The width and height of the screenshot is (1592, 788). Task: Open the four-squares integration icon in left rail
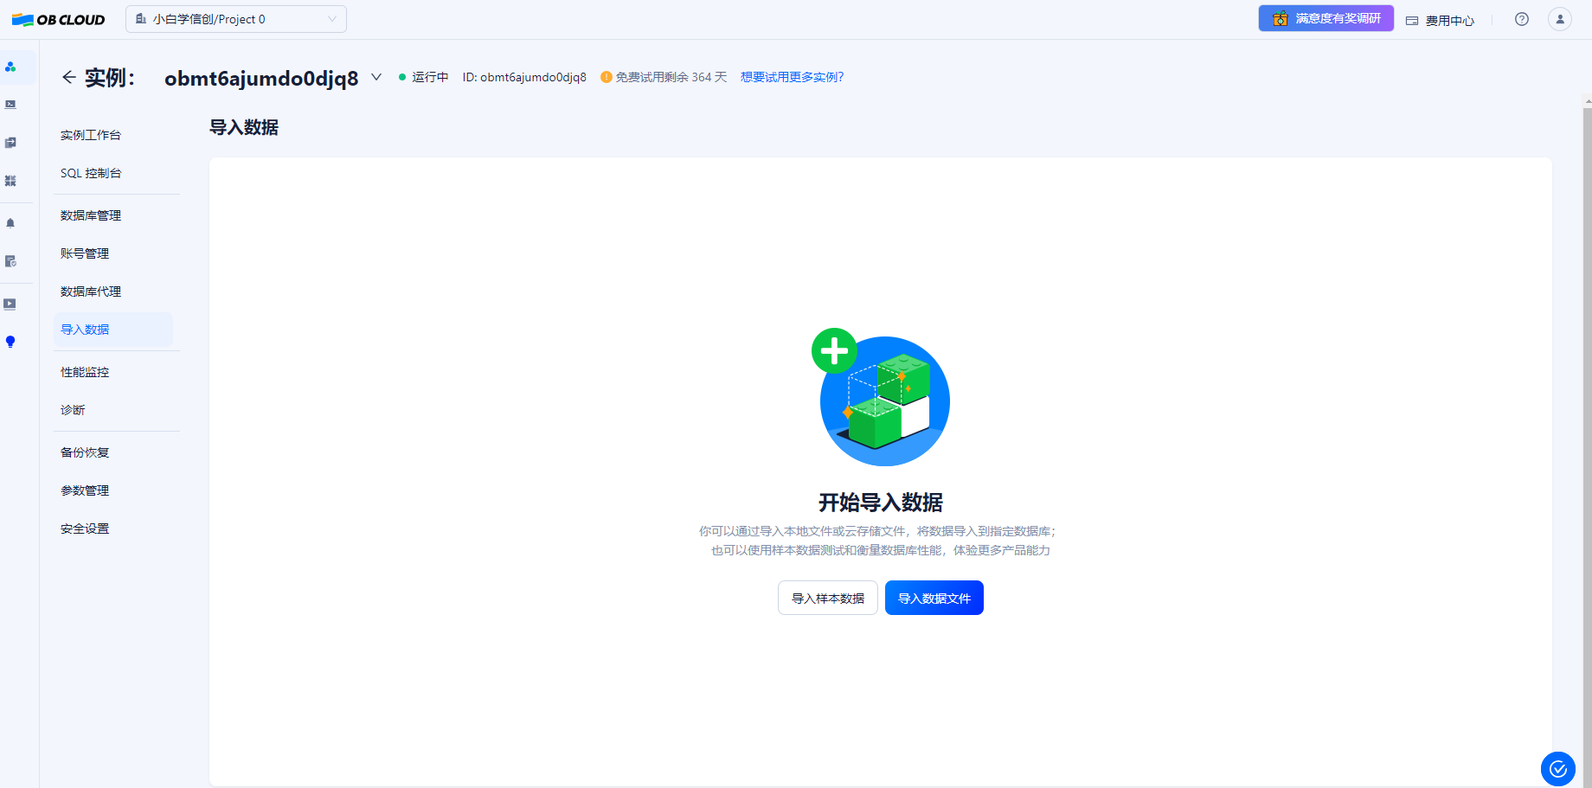point(10,181)
